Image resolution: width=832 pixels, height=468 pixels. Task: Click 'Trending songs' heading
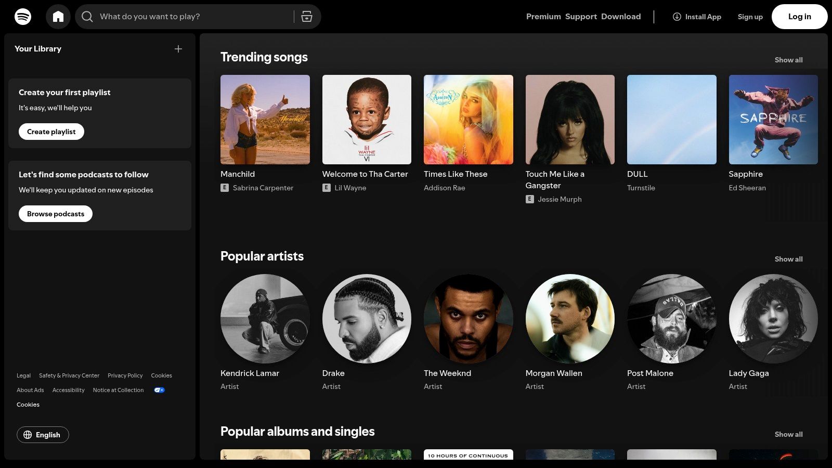[x=264, y=57]
